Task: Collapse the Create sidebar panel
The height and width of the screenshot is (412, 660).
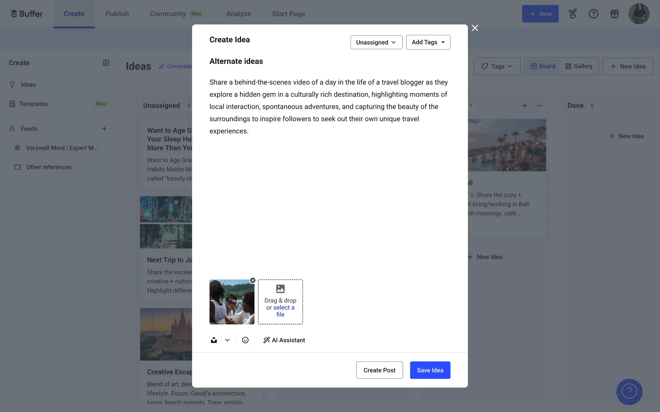Action: pos(106,63)
